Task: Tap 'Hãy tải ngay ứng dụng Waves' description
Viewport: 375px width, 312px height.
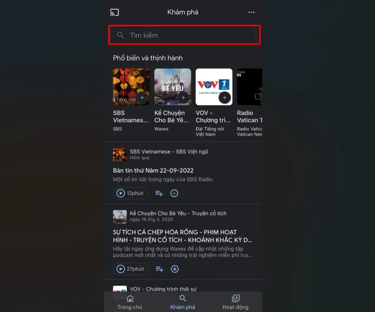Action: [182, 252]
